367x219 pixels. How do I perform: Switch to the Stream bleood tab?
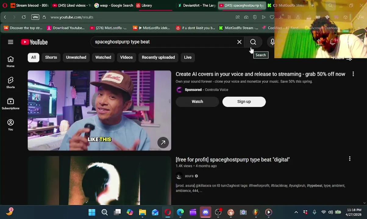[x=30, y=5]
